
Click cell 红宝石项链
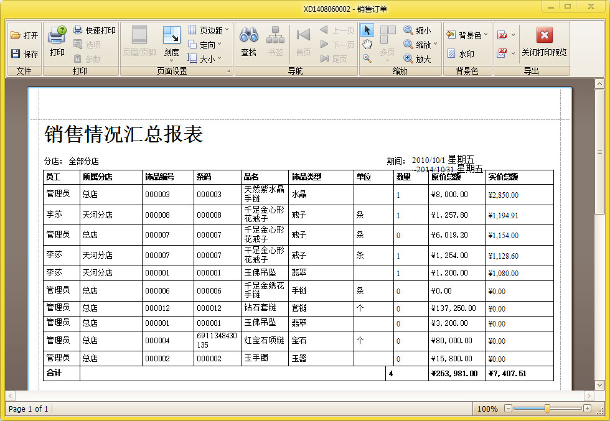pos(264,341)
